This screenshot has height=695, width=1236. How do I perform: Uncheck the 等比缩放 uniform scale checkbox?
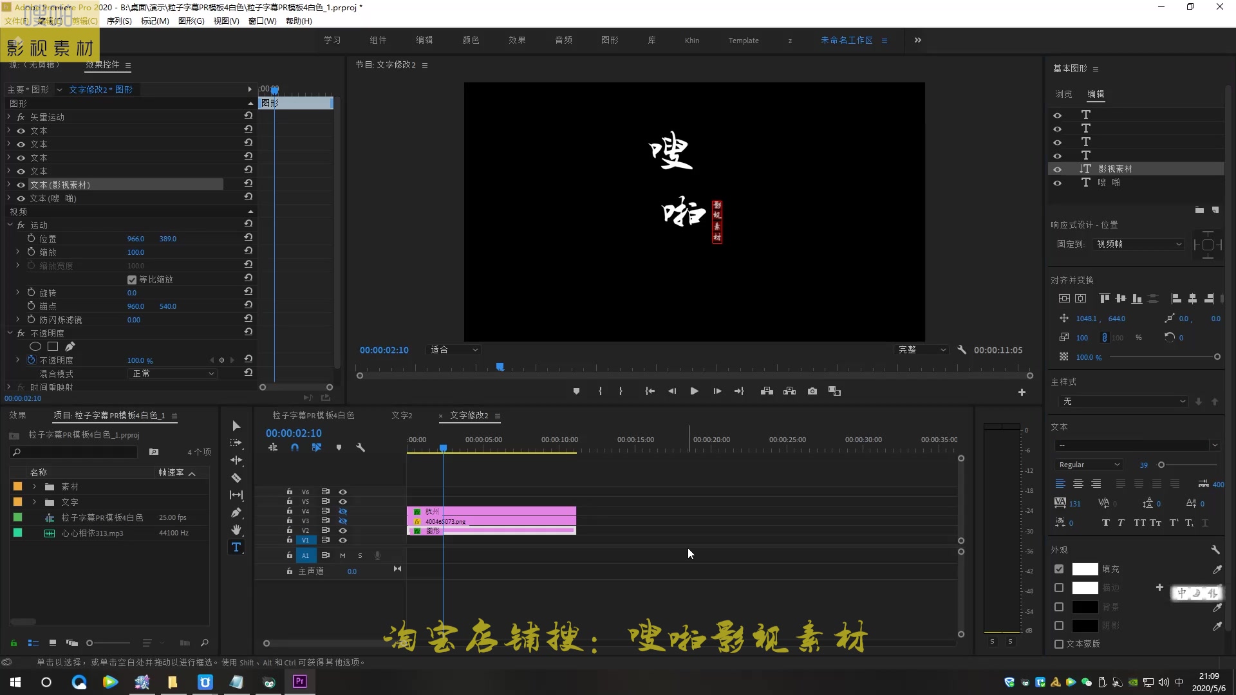pos(132,280)
